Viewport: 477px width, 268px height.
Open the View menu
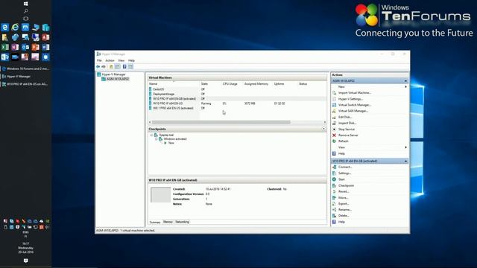click(x=121, y=60)
